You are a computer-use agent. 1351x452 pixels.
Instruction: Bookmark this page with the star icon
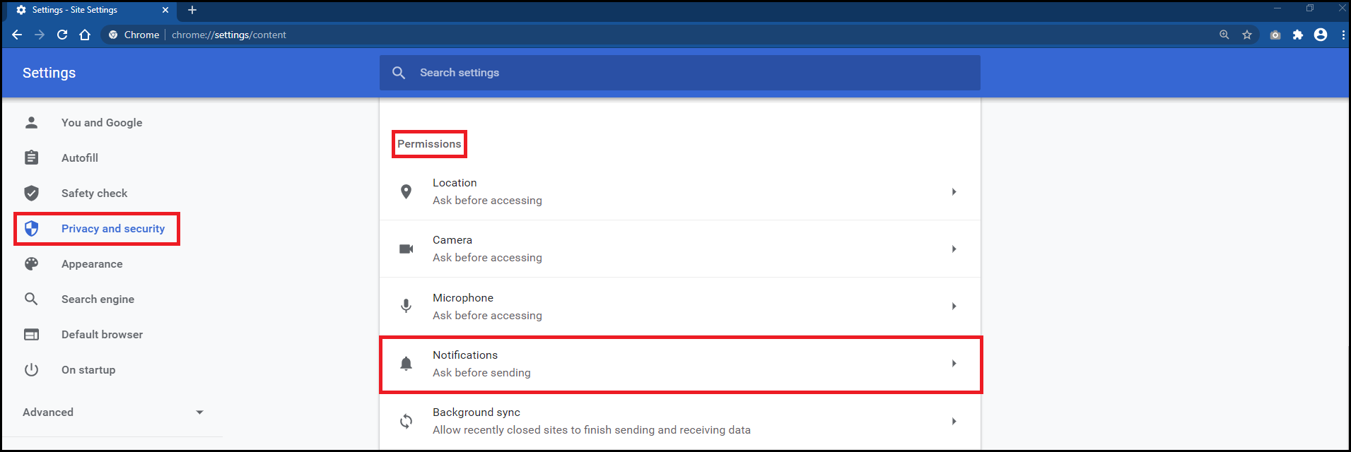tap(1247, 35)
